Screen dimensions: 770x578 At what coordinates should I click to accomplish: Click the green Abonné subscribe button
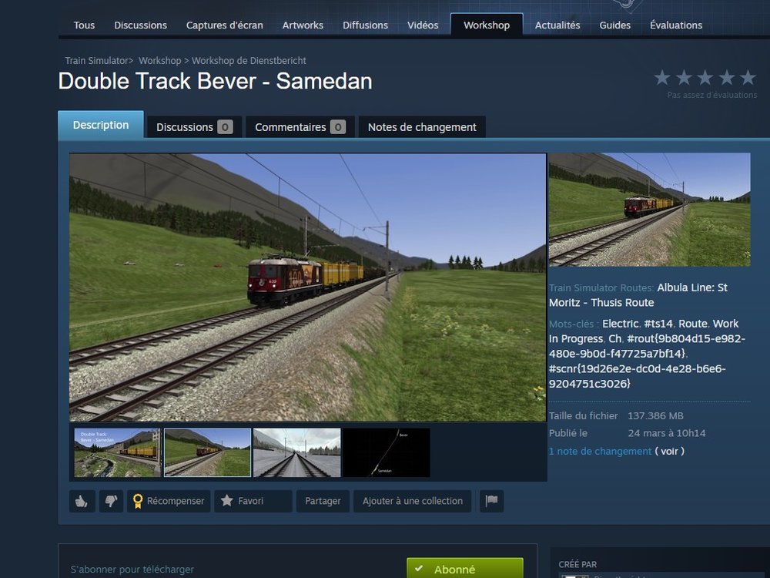tap(464, 569)
